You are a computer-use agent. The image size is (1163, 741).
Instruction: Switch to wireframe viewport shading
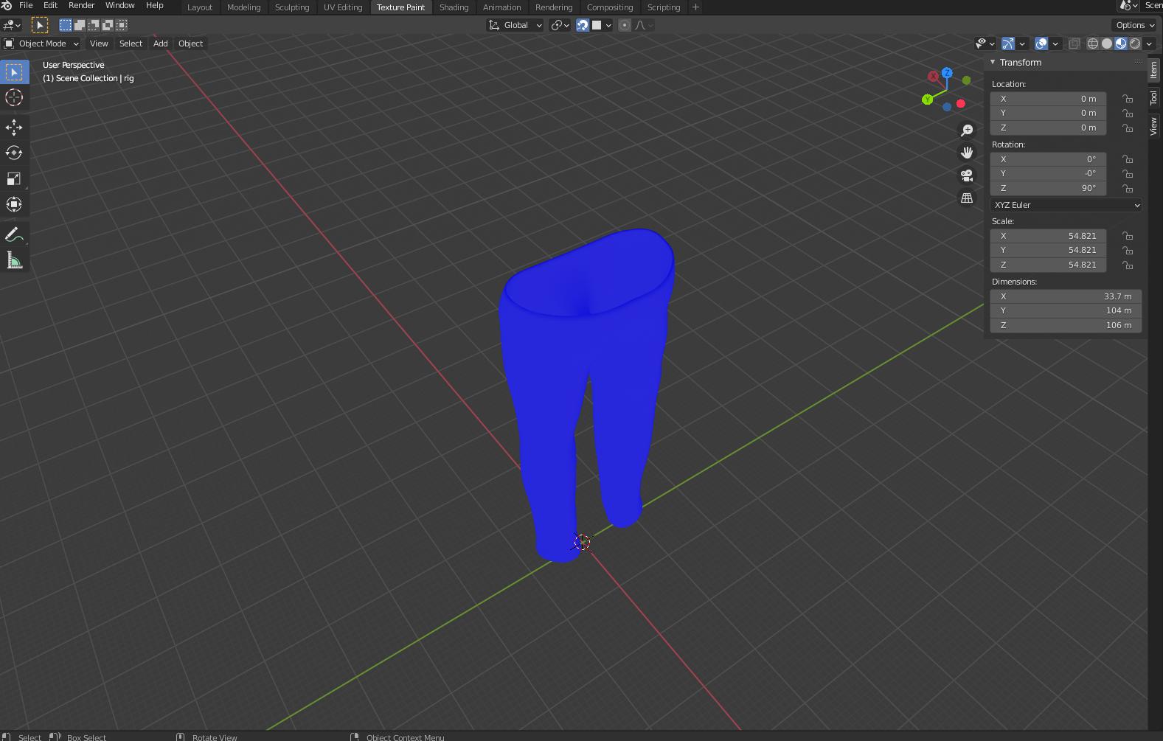click(1093, 44)
